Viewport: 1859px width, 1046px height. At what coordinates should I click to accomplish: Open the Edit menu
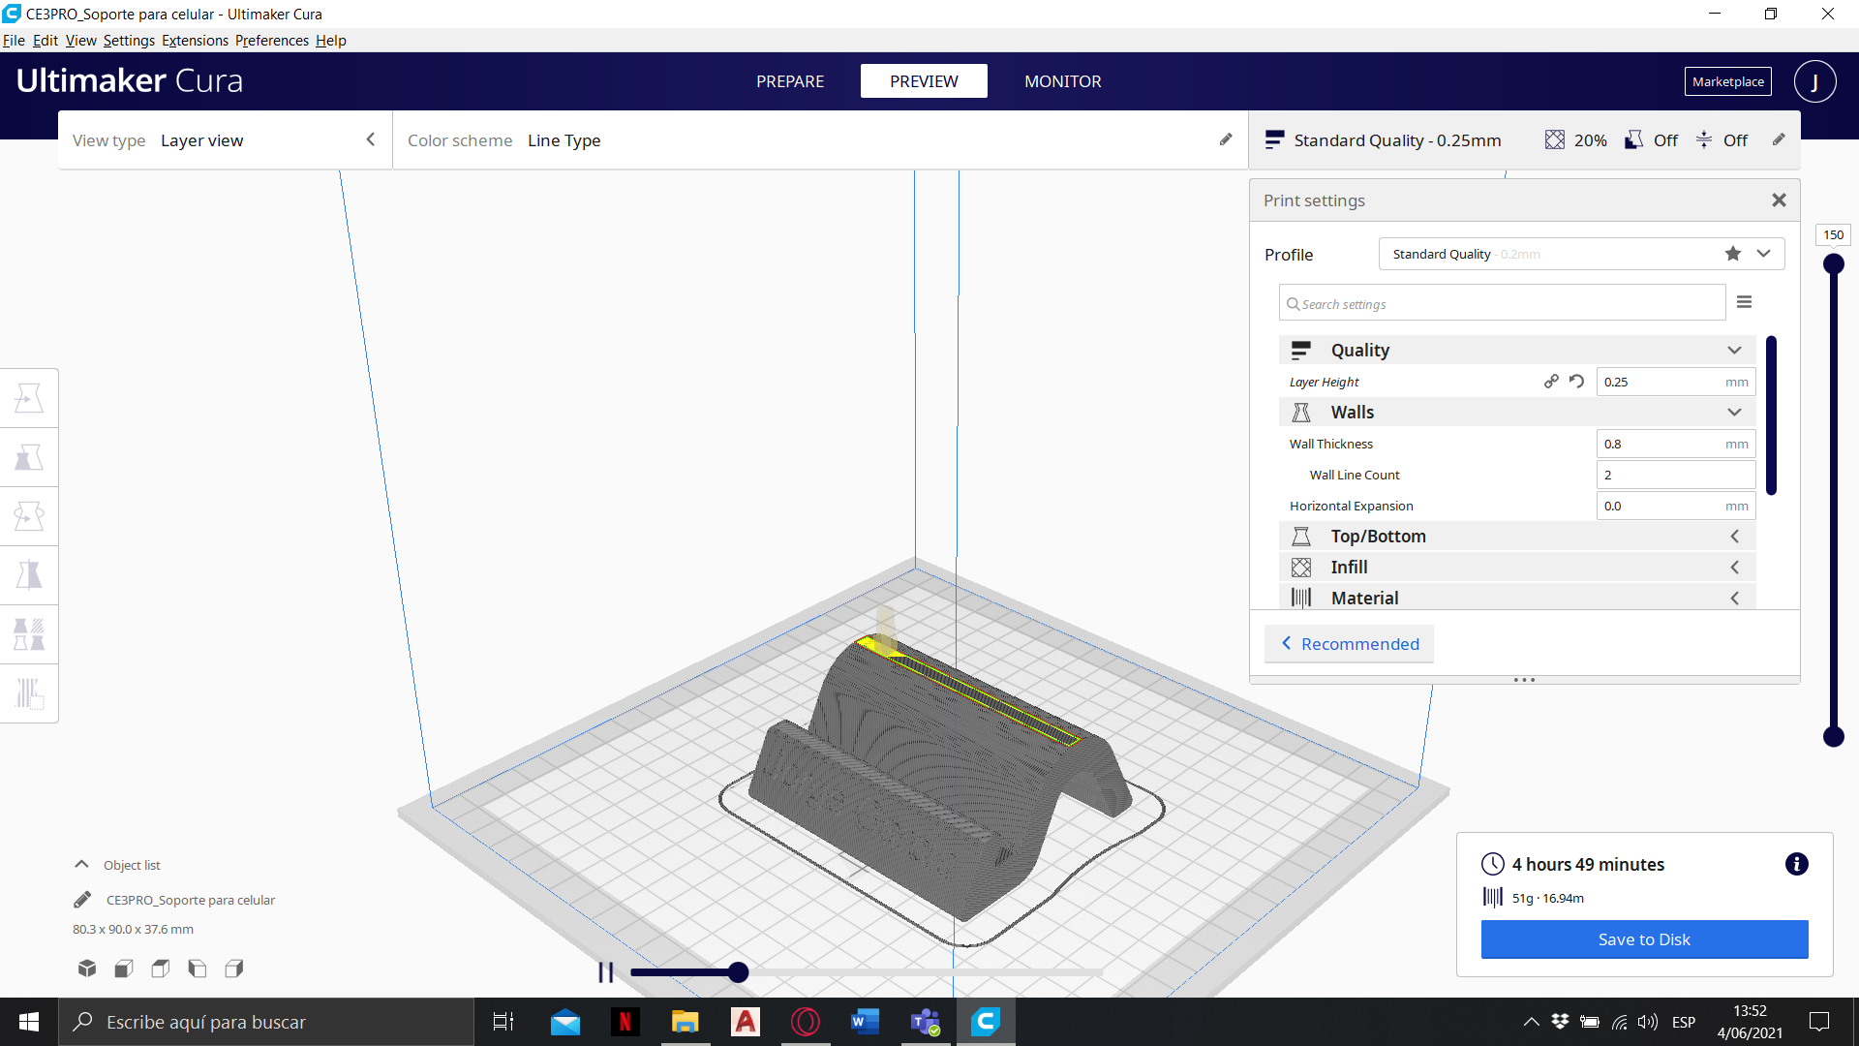46,41
